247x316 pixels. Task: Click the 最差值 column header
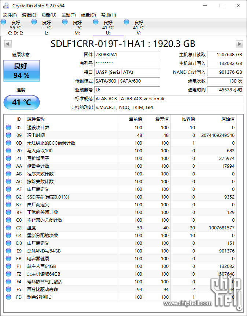[157, 119]
